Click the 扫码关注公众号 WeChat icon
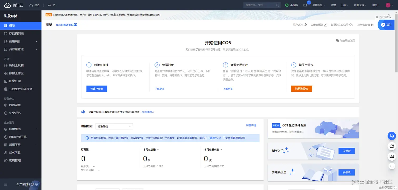Viewport: 398px width, 190px height. tap(351, 25)
